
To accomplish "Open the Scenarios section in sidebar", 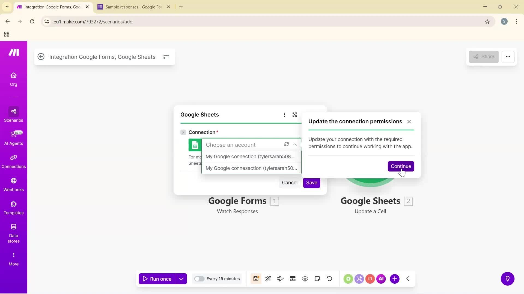I will point(13,115).
